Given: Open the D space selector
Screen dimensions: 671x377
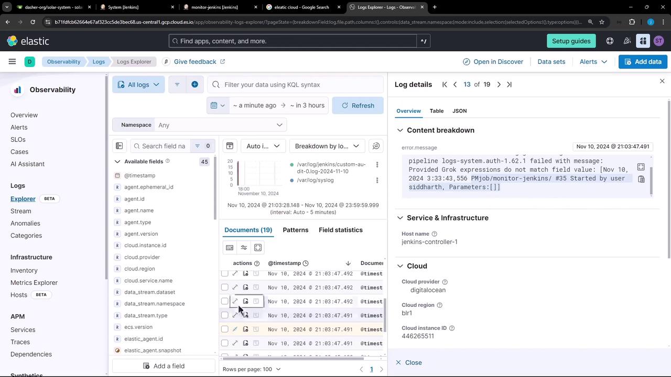Looking at the screenshot, I should (x=29, y=62).
